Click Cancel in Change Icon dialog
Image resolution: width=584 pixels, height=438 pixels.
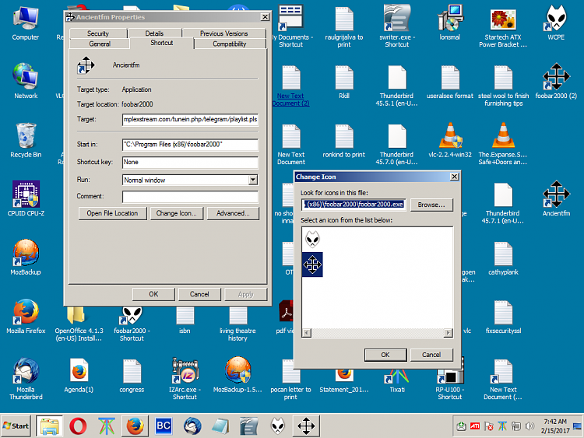431,355
